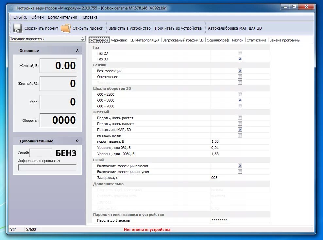This screenshot has width=323, height=240.
Task: Enable Включение коррекции минусом checkbox
Action: pos(240,172)
